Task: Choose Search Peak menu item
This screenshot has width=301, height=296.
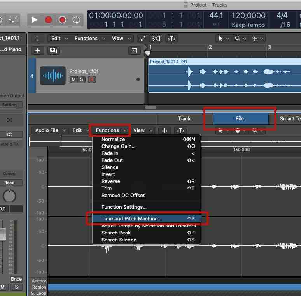Action: click(x=147, y=233)
